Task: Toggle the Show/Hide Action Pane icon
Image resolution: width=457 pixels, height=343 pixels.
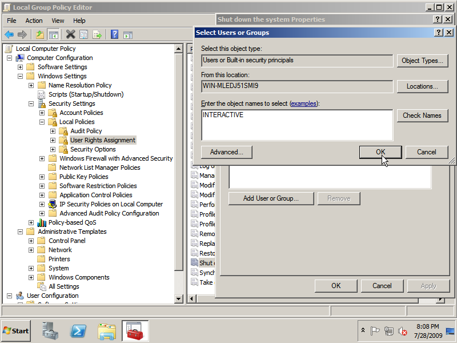Action: click(128, 35)
